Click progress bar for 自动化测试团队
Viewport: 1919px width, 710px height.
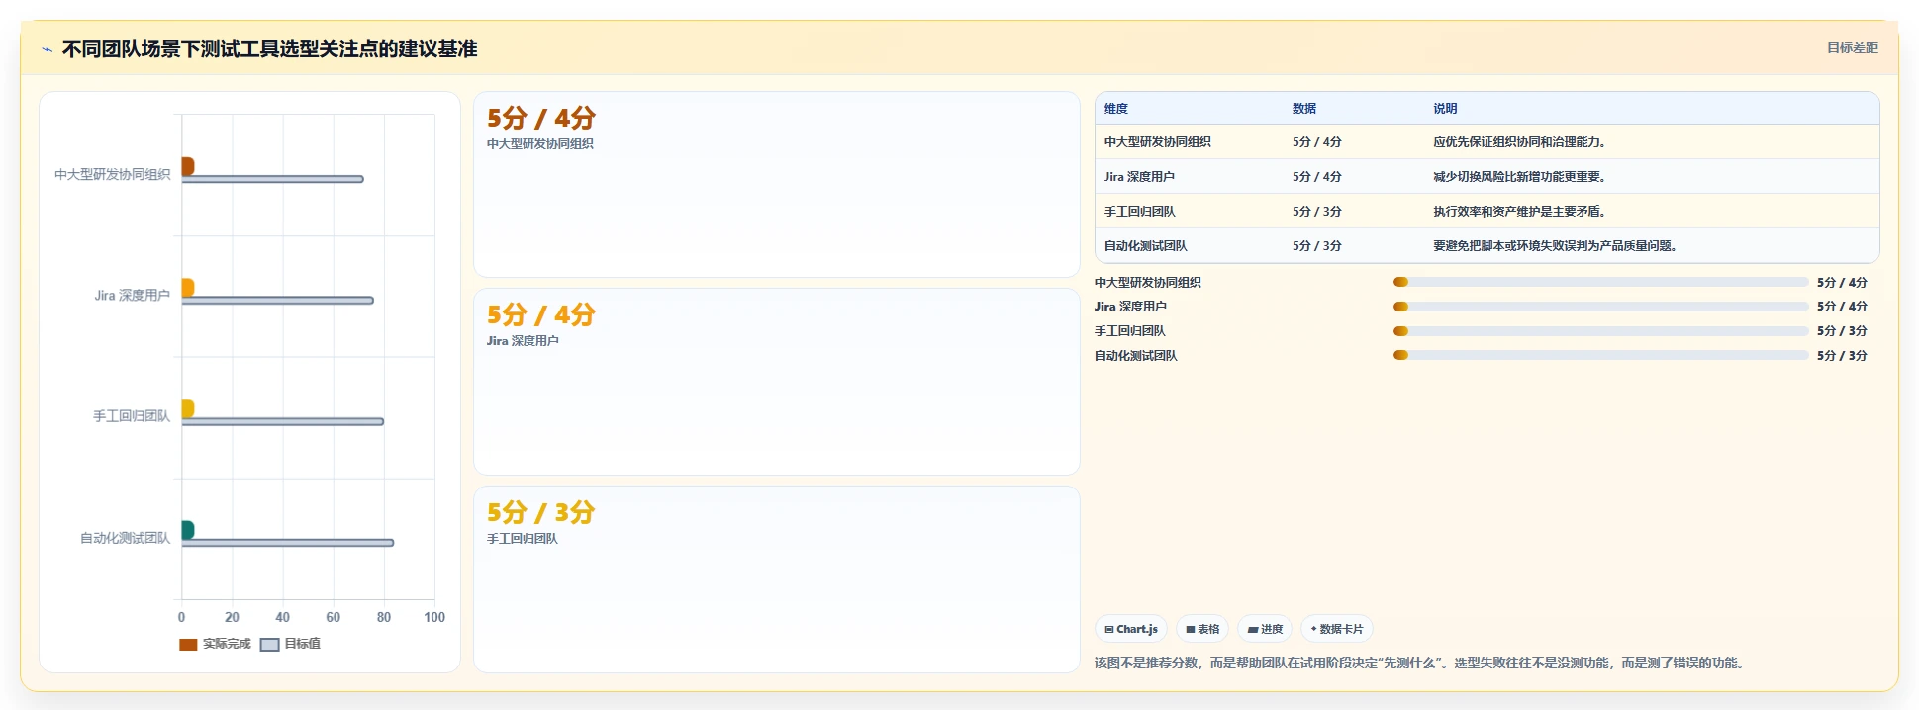1600,355
